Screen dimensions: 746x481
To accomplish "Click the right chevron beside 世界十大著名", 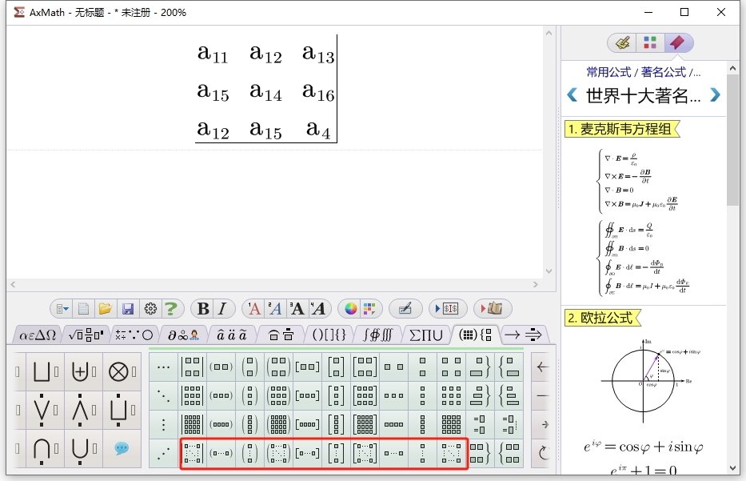I will (714, 94).
